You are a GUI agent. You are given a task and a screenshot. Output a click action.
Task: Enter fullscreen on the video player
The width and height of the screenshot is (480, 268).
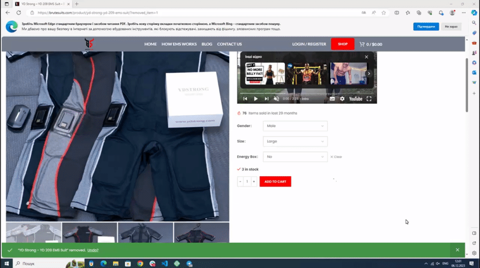pos(369,99)
